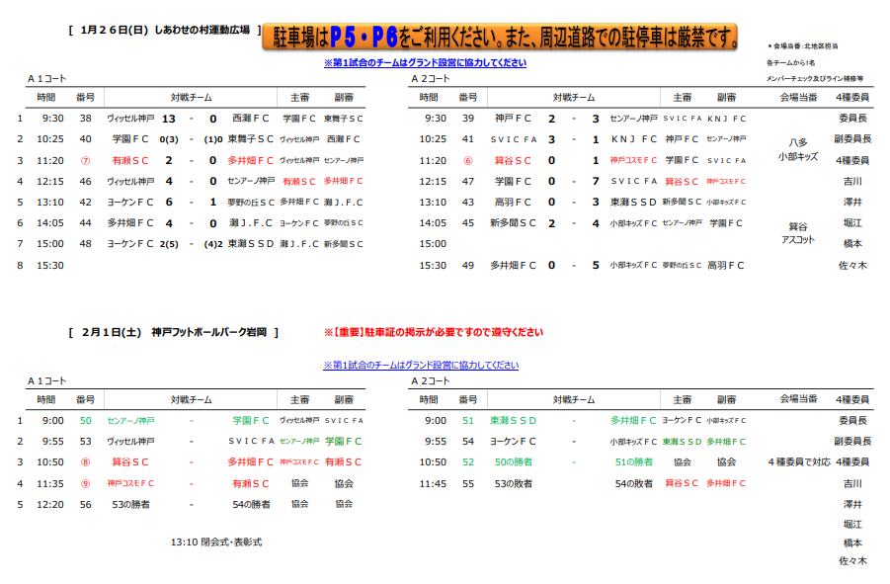Click the 八多 小部キッズ venue duty cell
This screenshot has width=890, height=584.
797,149
